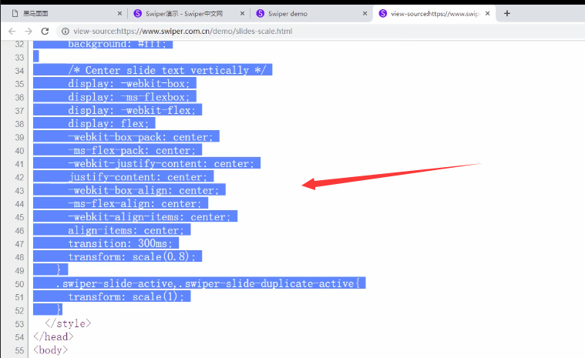
Task: Open a new tab with plus button
Action: pyautogui.click(x=507, y=13)
